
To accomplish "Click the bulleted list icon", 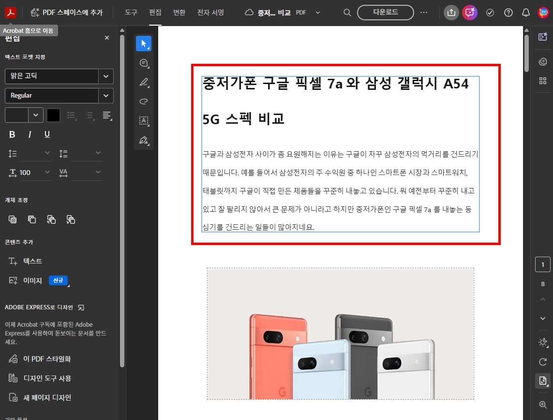I will (x=72, y=115).
